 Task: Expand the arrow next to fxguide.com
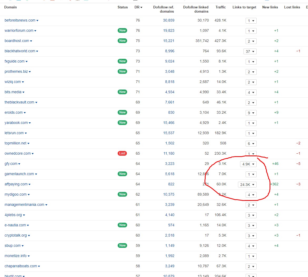27,62
